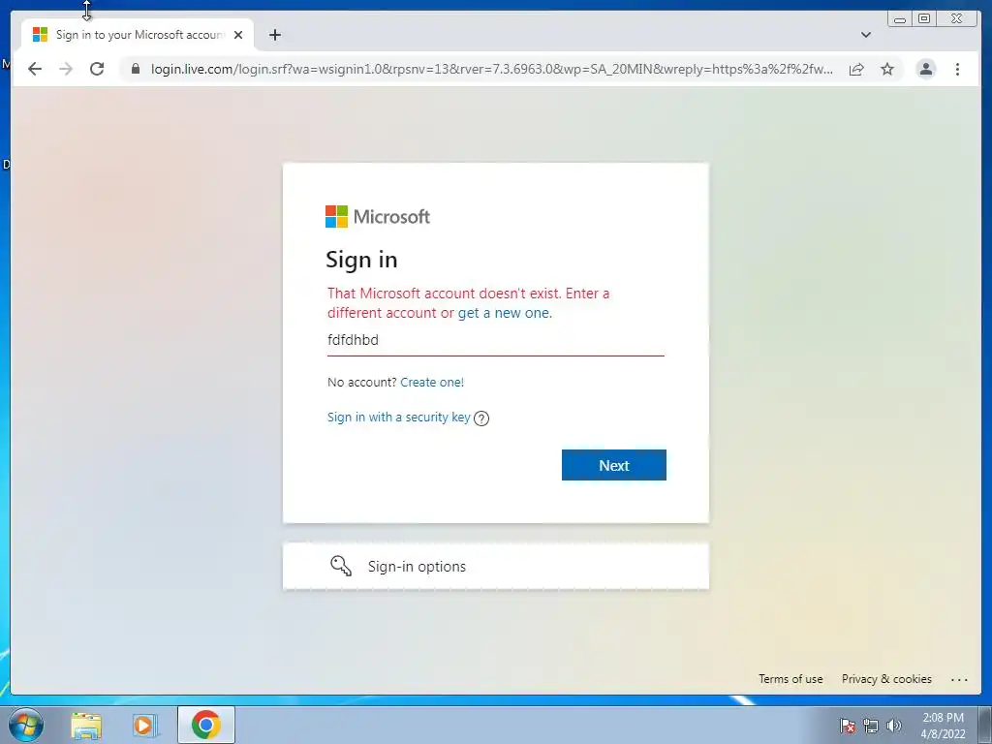Open the taskbar clock showing 2:08 PM
This screenshot has height=744, width=992.
943,726
